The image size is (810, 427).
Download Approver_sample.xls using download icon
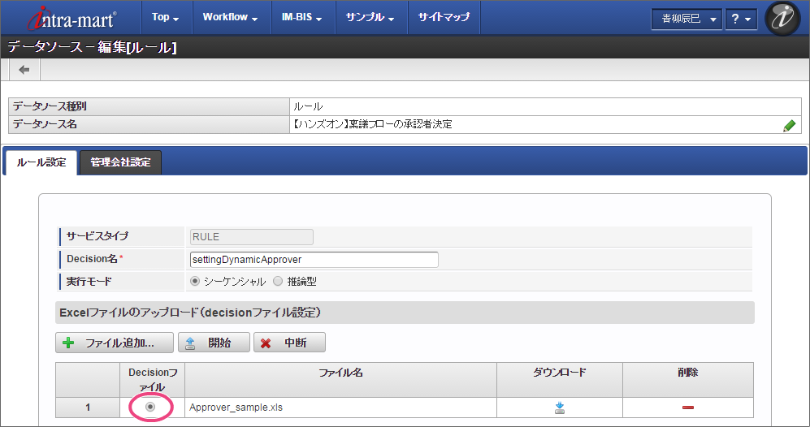(x=560, y=408)
